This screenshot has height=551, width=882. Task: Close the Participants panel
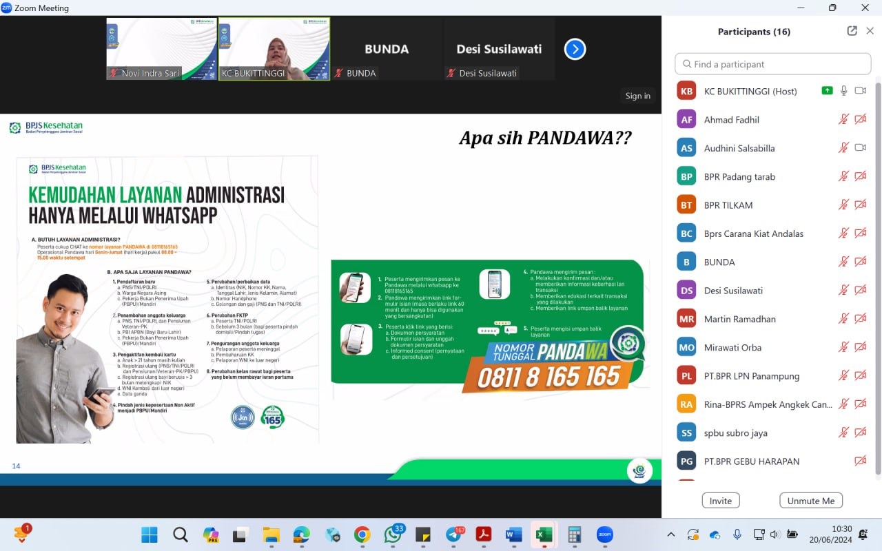click(x=870, y=31)
